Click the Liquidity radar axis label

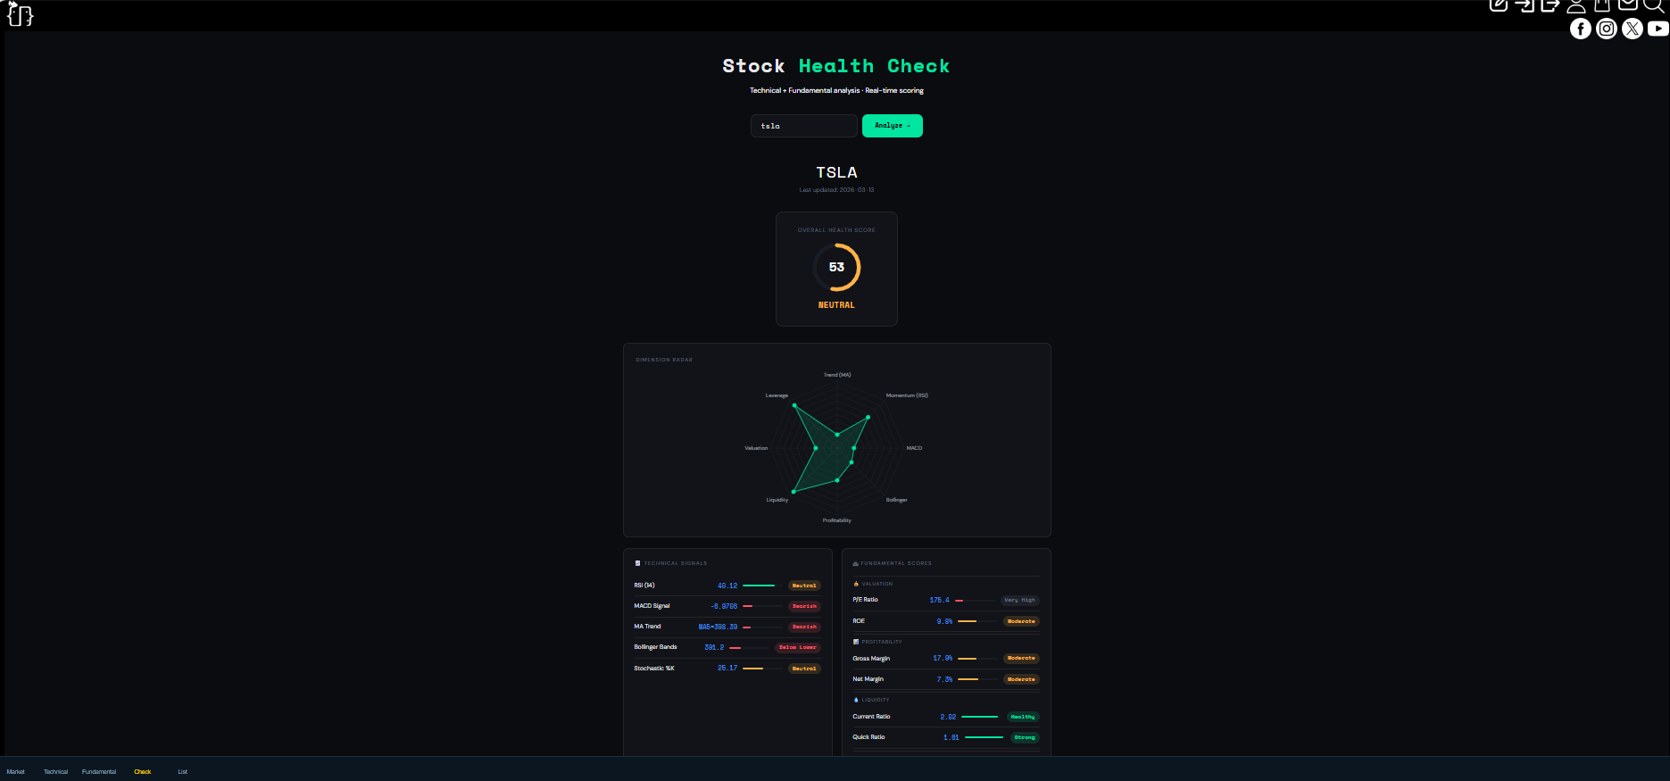tap(777, 500)
